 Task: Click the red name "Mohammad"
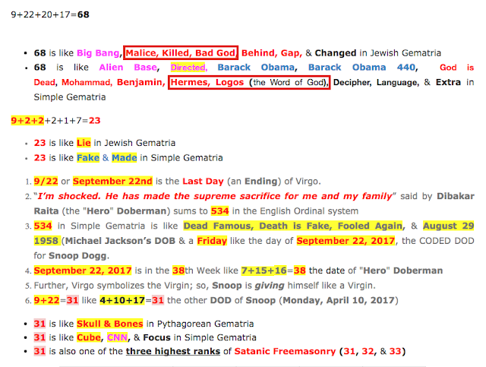(86, 82)
